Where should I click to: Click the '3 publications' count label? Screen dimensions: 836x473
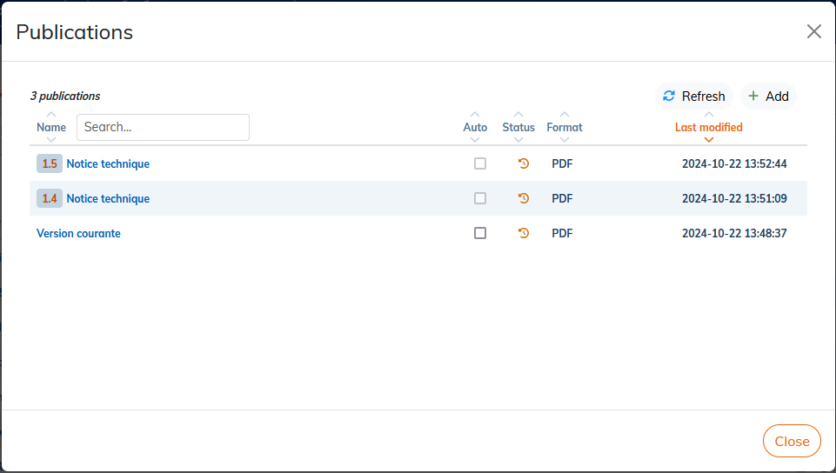65,96
